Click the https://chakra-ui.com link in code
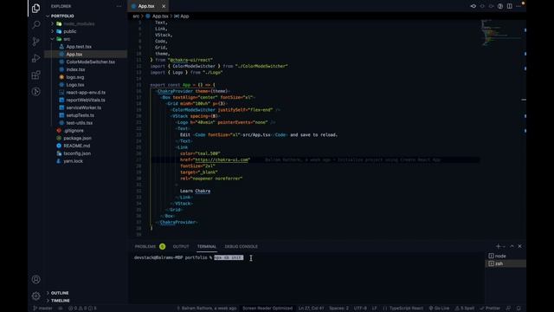 (x=222, y=159)
